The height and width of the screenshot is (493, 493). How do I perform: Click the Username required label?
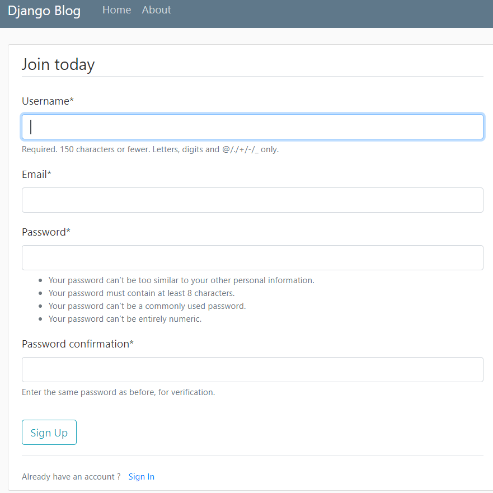[x=47, y=101]
